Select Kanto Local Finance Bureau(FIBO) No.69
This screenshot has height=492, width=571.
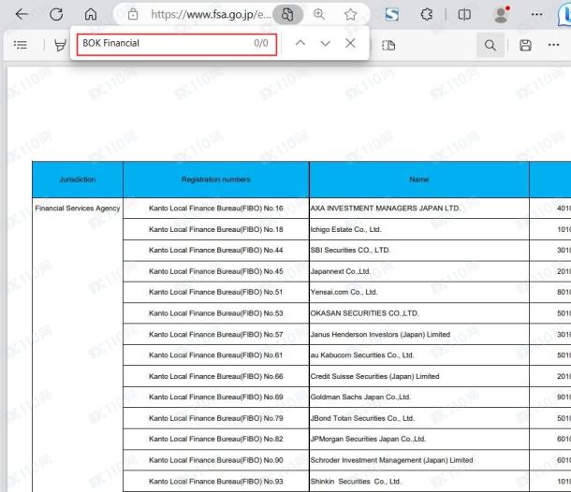click(216, 397)
